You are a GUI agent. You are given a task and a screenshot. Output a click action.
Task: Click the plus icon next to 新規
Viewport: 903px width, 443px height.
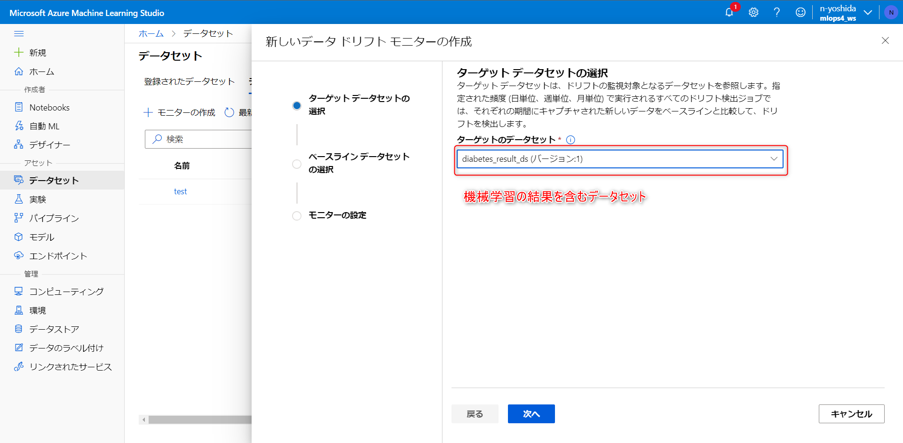coord(19,52)
